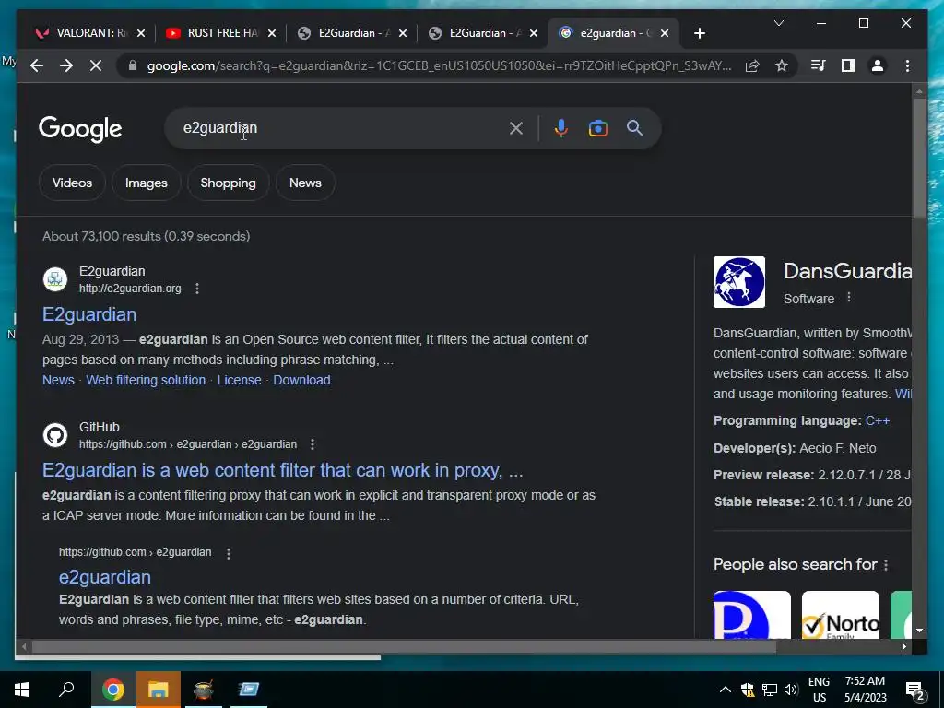This screenshot has height=708, width=944.
Task: Clear the Google search box
Action: (x=516, y=128)
